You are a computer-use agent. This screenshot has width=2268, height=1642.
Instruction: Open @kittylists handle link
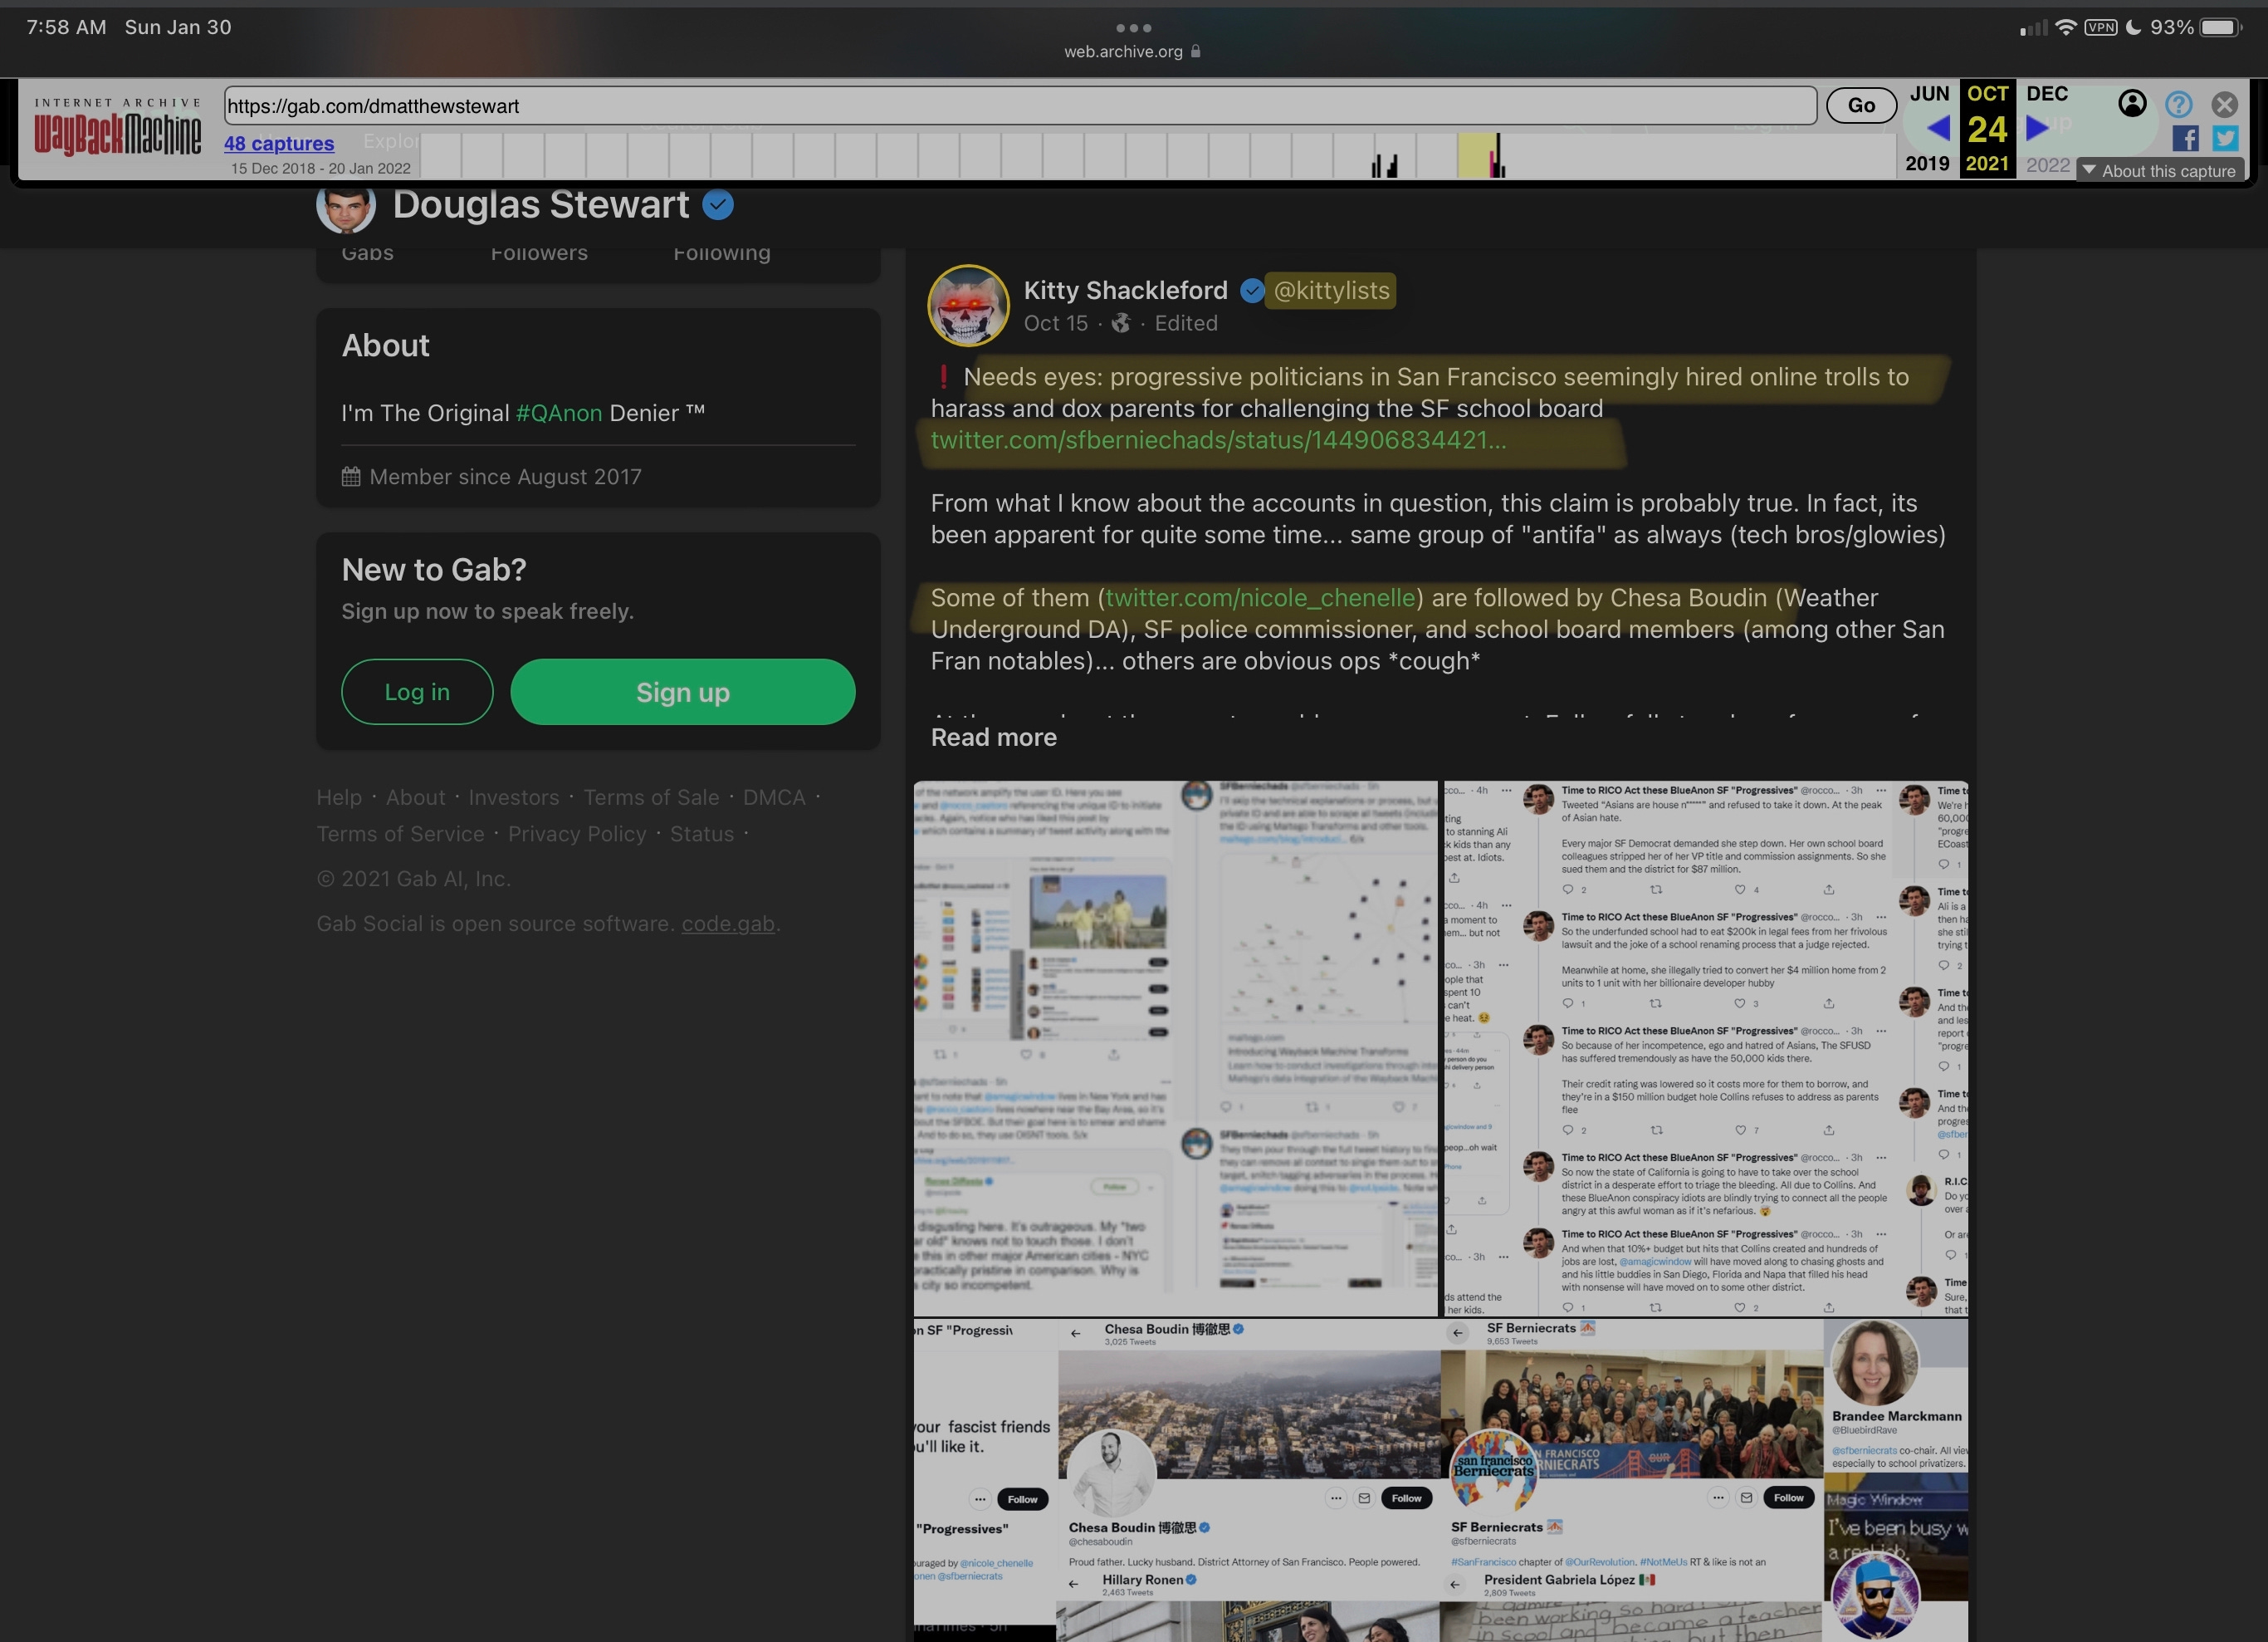[x=1331, y=290]
